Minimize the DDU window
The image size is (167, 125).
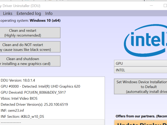point(151,6)
